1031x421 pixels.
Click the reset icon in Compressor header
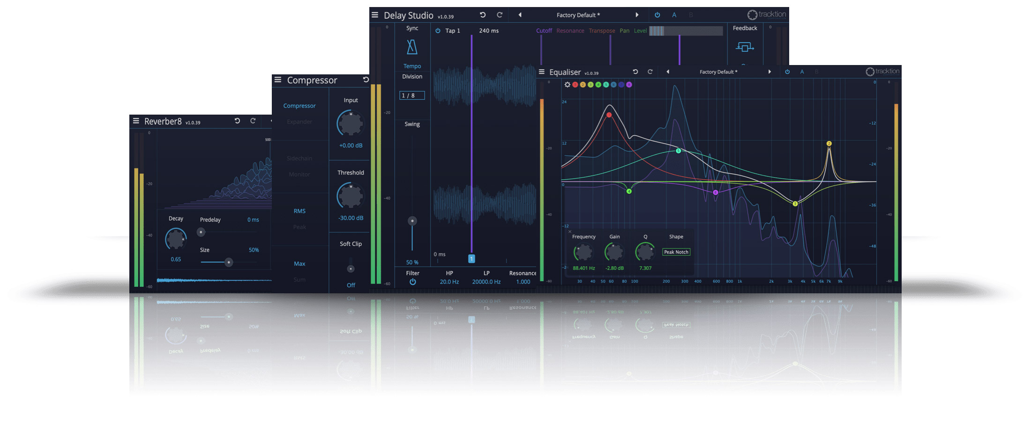pos(366,80)
